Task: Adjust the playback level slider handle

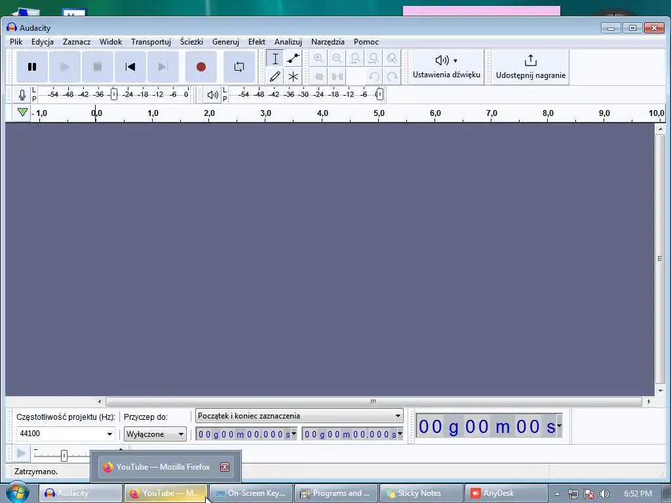Action: click(x=379, y=94)
